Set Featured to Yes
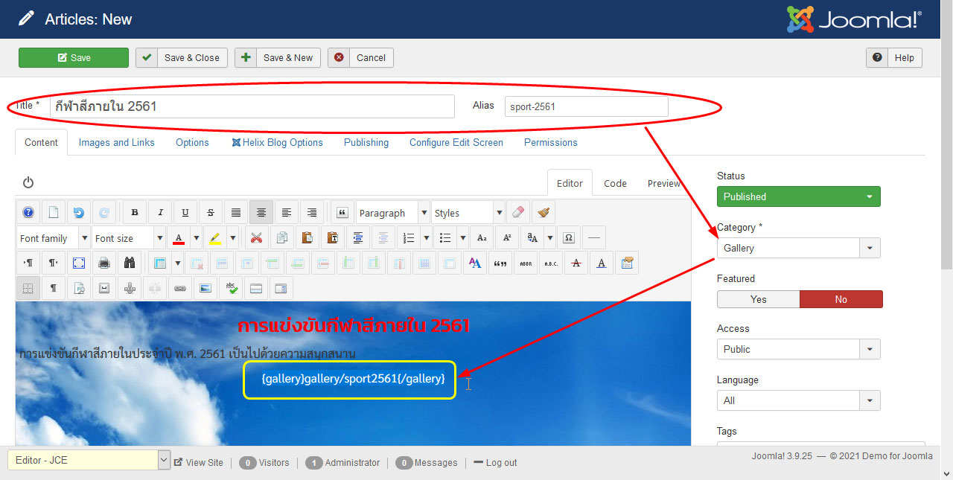Image resolution: width=953 pixels, height=480 pixels. click(x=758, y=299)
